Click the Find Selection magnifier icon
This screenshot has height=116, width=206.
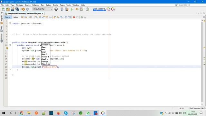point(36,17)
